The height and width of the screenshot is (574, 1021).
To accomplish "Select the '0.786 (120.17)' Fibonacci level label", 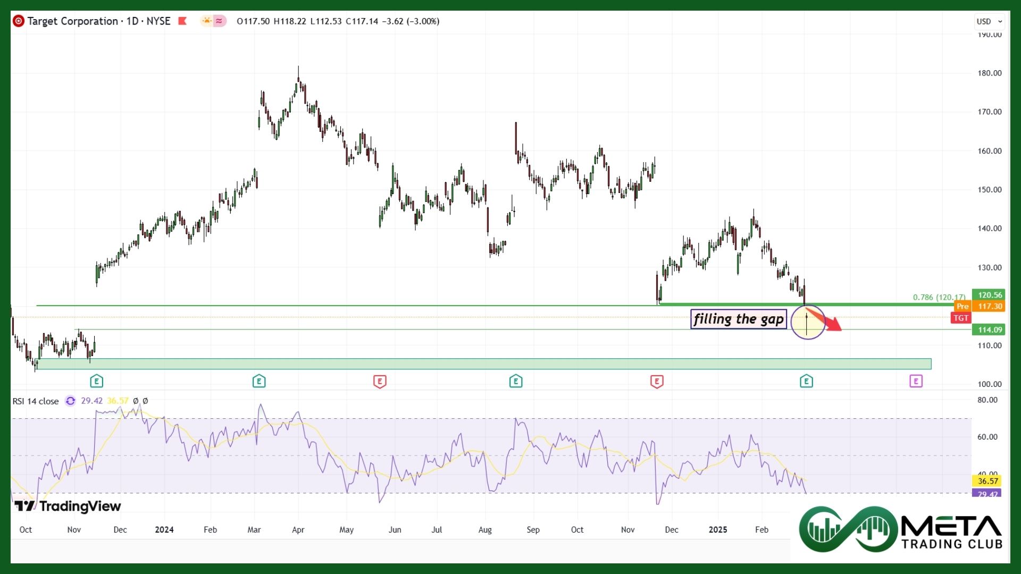I will [939, 297].
